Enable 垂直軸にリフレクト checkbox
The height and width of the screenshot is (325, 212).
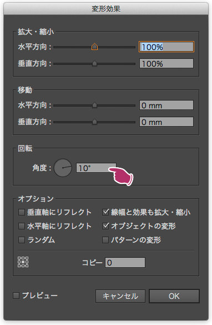coord(22,212)
